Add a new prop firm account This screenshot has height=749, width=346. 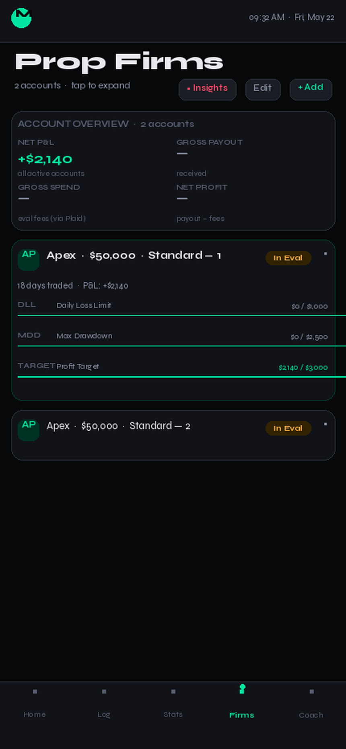[311, 89]
